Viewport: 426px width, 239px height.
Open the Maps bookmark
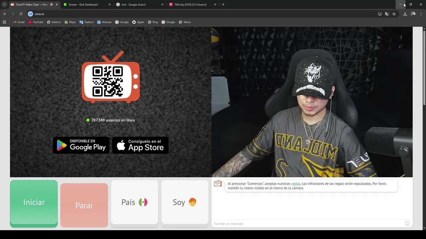(x=70, y=22)
